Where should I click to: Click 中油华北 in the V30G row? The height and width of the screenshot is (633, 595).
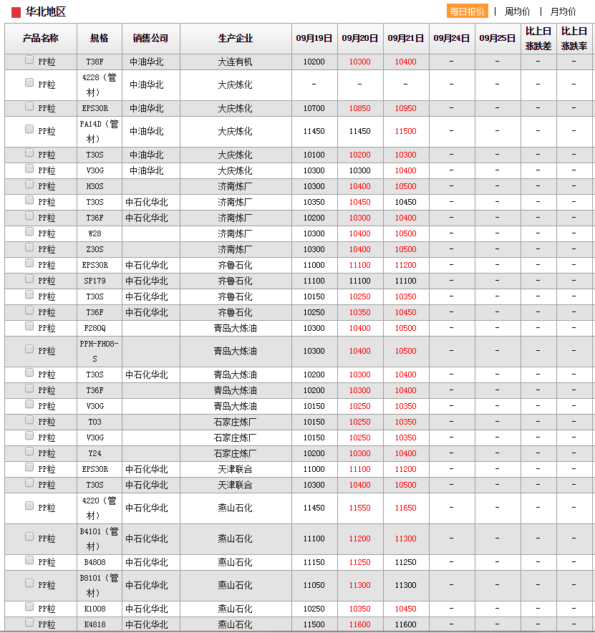click(x=147, y=170)
